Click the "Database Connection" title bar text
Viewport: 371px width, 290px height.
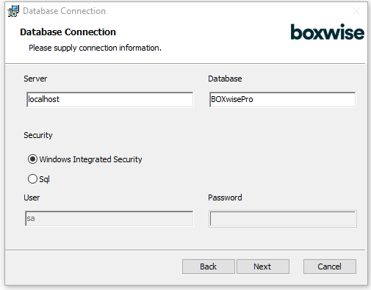[64, 11]
